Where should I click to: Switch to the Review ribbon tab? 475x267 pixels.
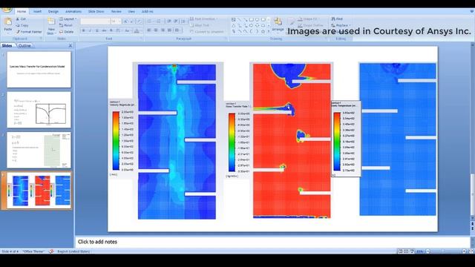coord(117,12)
